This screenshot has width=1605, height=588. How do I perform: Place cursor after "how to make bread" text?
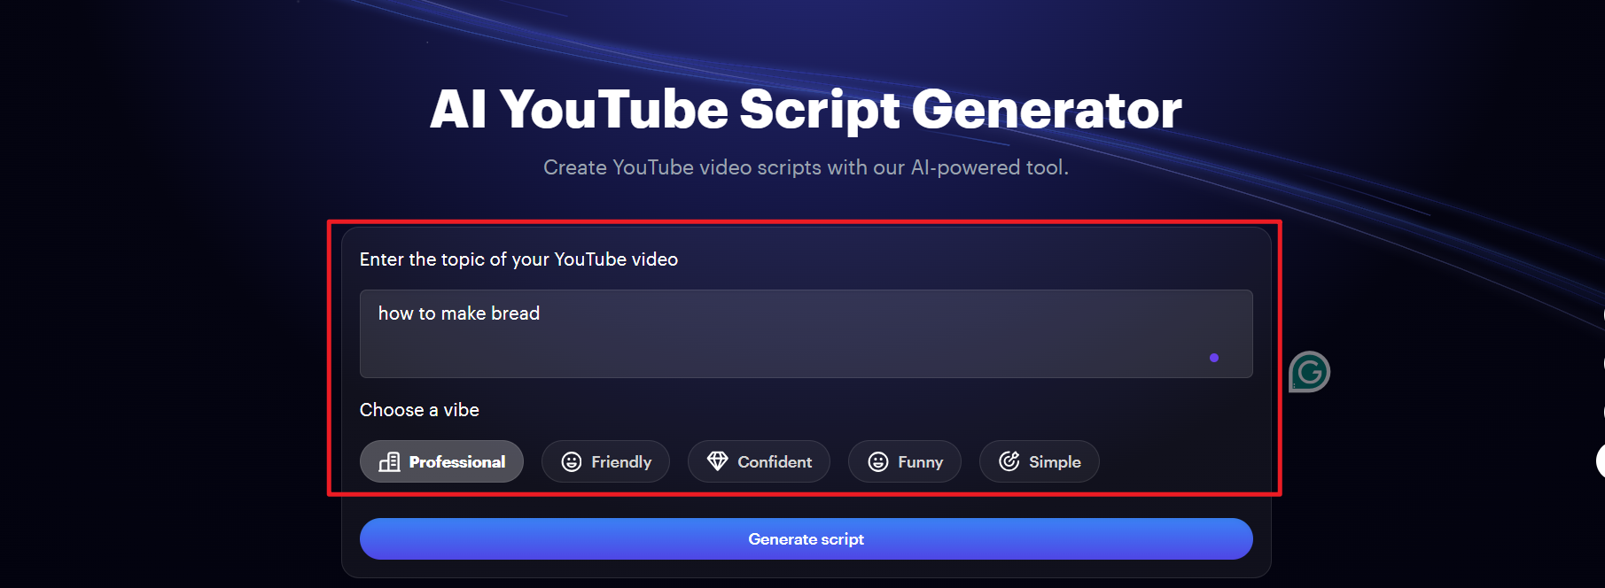[541, 313]
